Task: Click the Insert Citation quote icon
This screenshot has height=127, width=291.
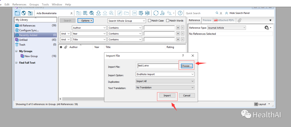Action: (135, 13)
